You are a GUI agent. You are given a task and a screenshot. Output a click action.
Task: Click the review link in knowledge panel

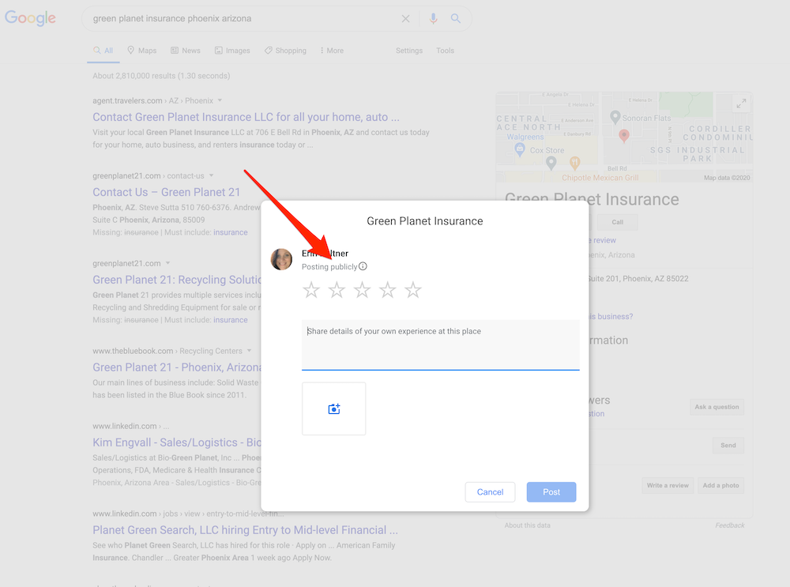coord(603,240)
